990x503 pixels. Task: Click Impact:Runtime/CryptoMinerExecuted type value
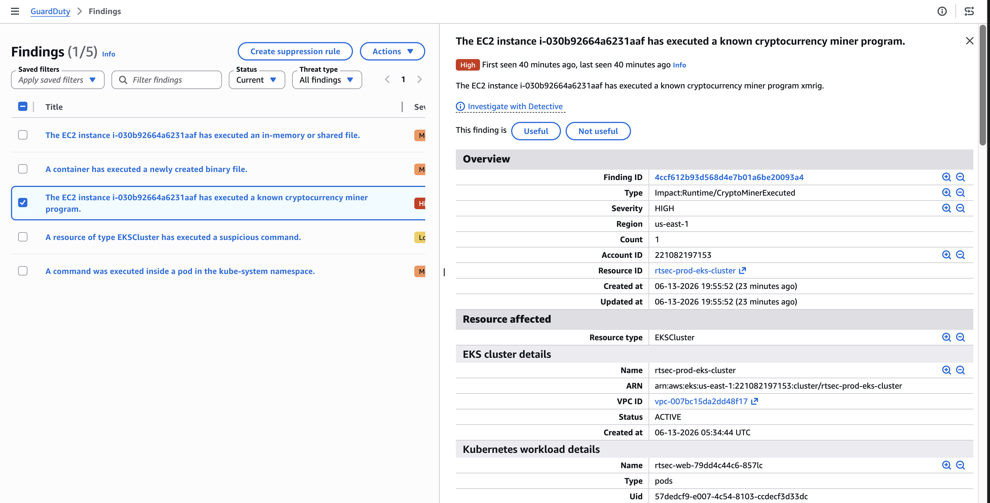(725, 193)
